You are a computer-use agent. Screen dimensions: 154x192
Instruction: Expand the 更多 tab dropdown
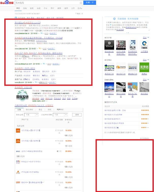point(80,8)
